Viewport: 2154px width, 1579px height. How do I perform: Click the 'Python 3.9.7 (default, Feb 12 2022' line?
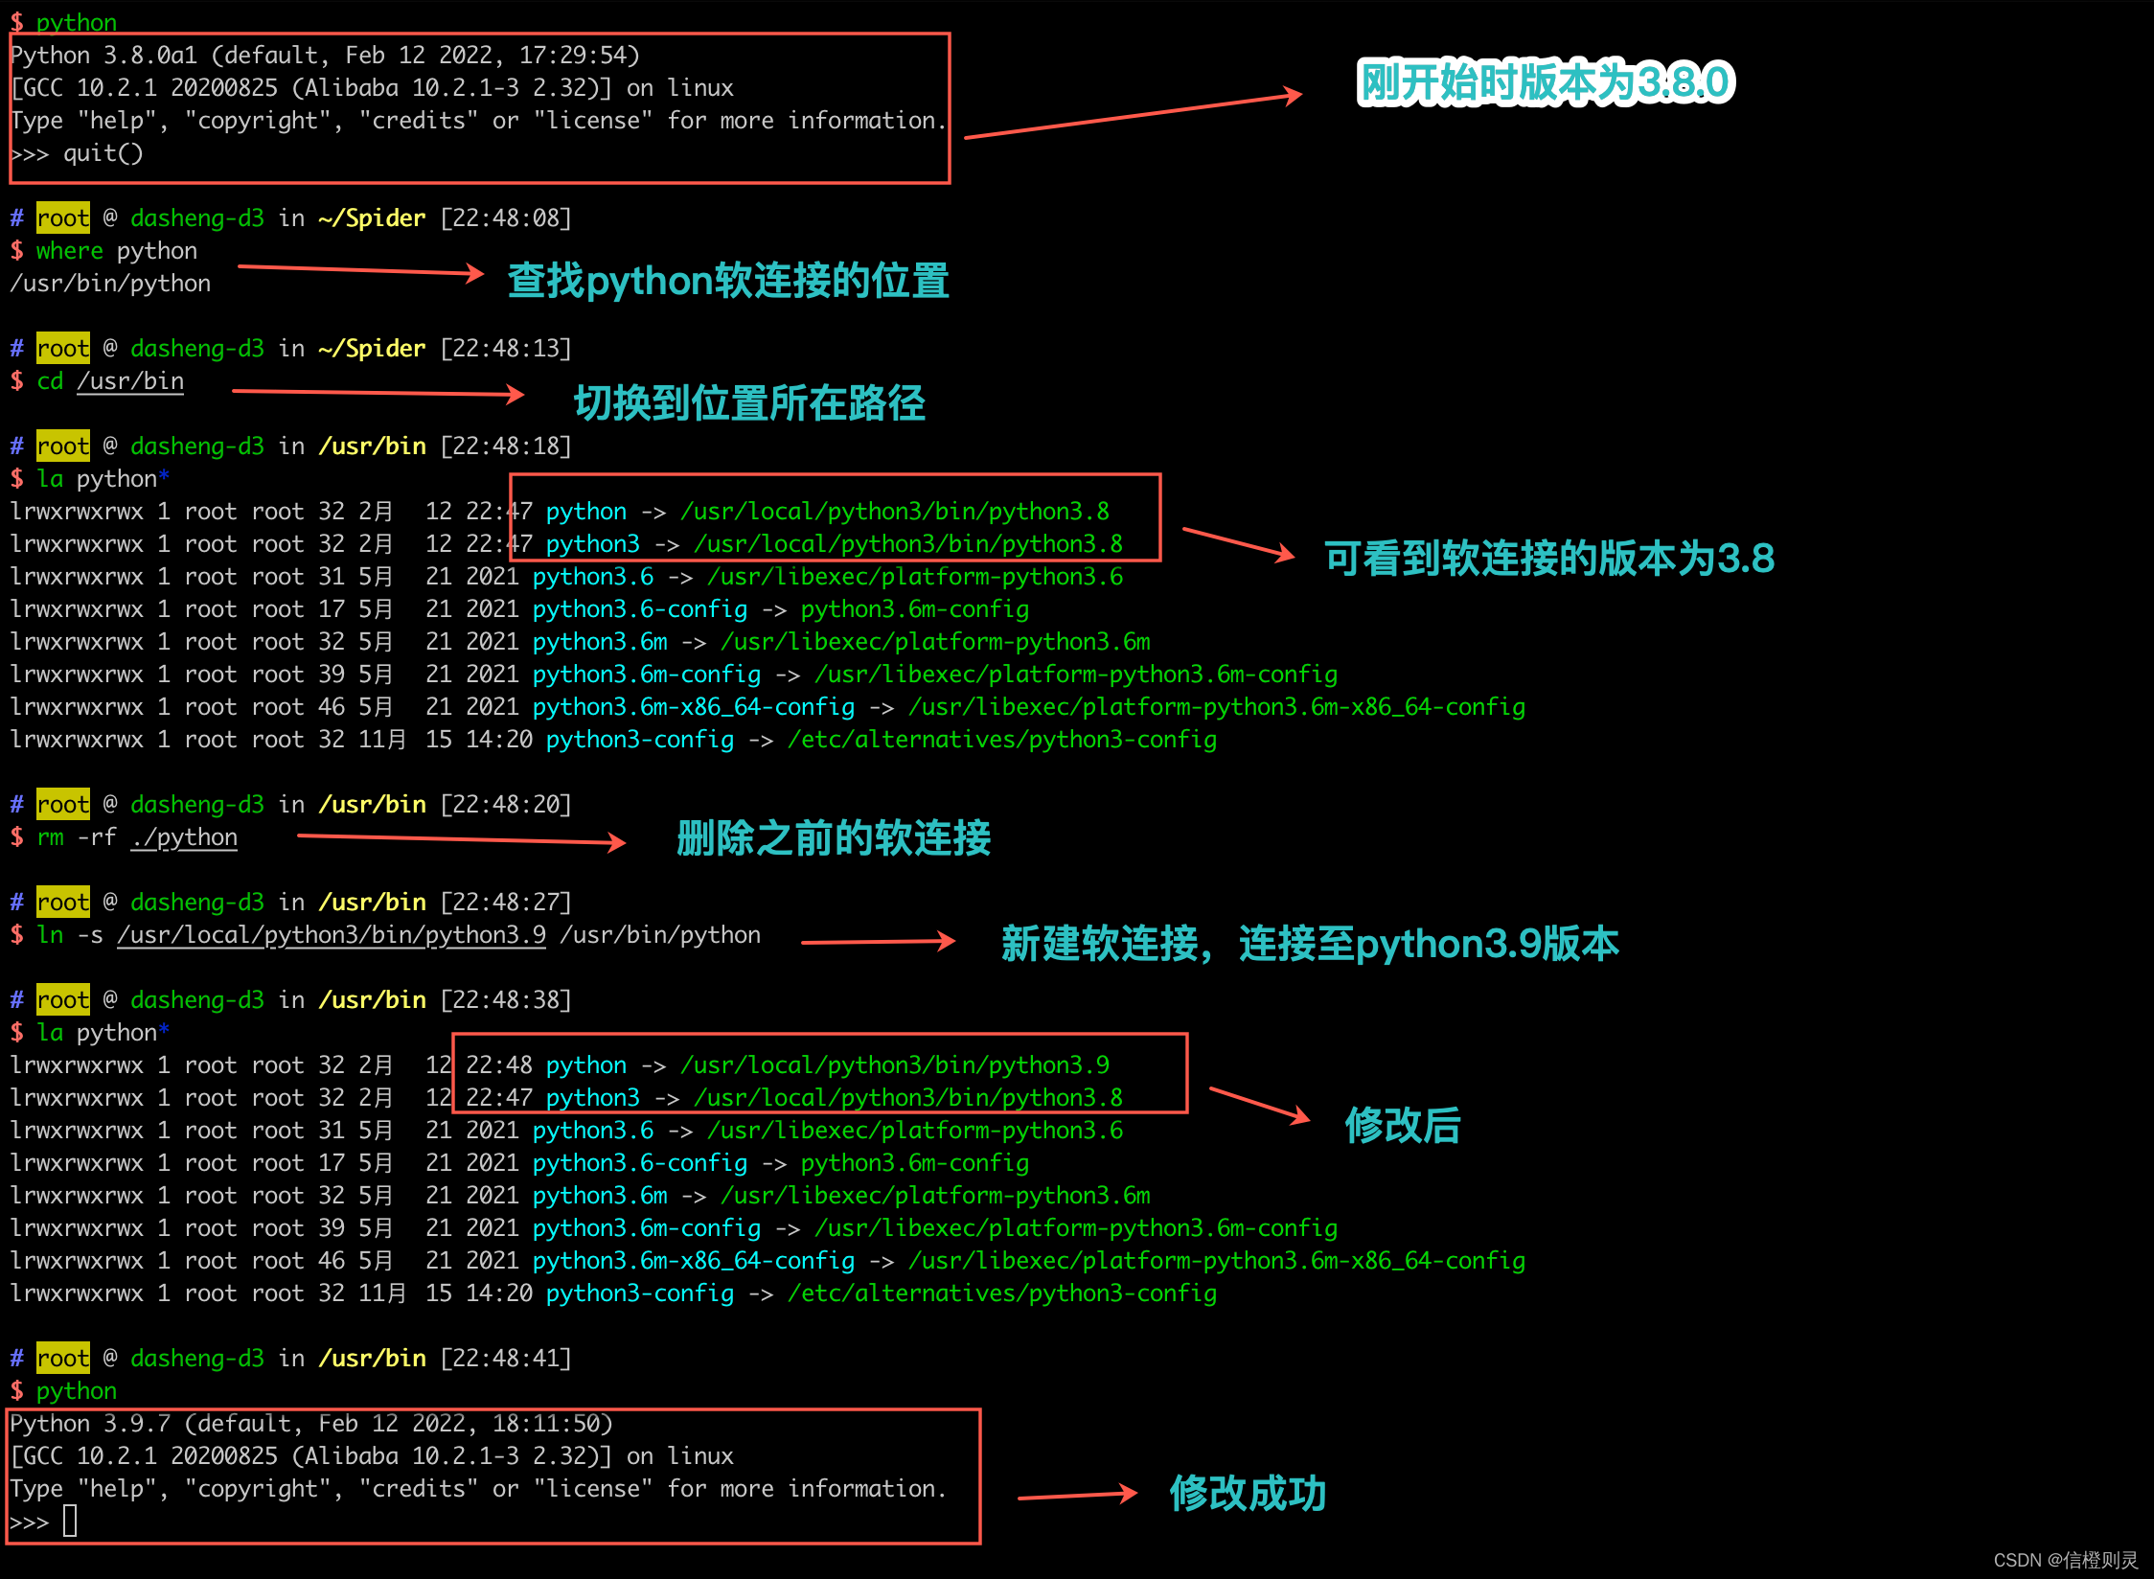pyautogui.click(x=310, y=1424)
